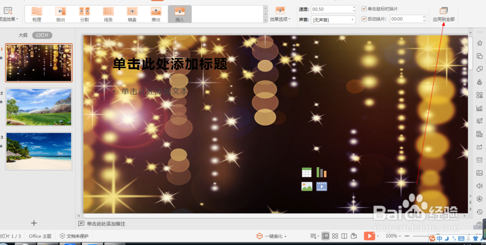Open the 效果选项 dropdown

click(280, 14)
